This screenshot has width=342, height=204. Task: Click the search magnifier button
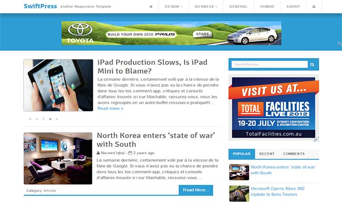[x=312, y=64]
